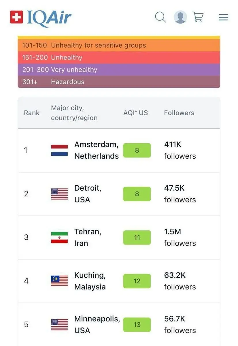
Task: Open the hamburger navigation menu
Action: pos(223,17)
